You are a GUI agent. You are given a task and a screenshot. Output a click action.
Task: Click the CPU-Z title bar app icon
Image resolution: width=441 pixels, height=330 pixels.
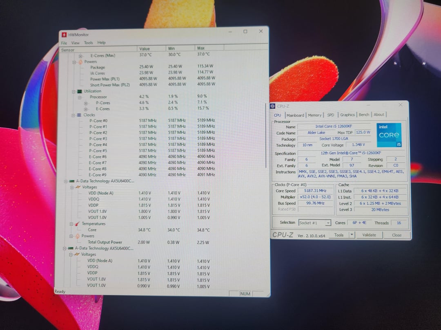[272, 106]
